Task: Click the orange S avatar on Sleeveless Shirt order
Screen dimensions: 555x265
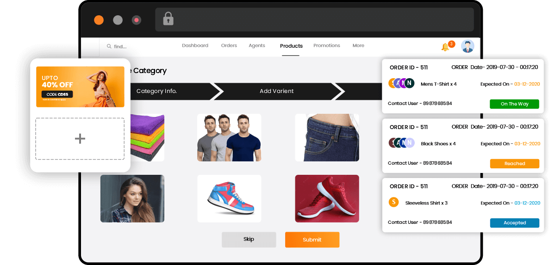Action: pos(393,203)
